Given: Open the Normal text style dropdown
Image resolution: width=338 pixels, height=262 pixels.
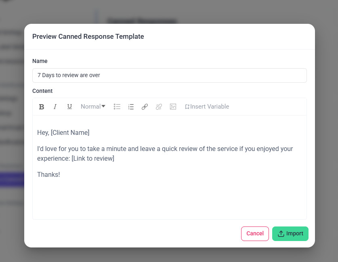Looking at the screenshot, I should point(93,107).
